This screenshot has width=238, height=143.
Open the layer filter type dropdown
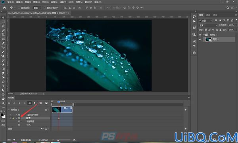click(205, 21)
